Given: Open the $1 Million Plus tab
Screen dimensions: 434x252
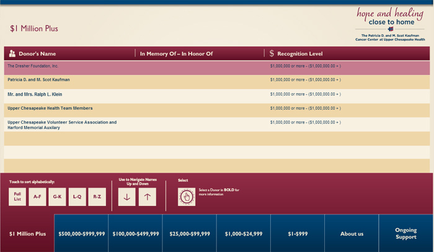Looking at the screenshot, I should [27, 233].
